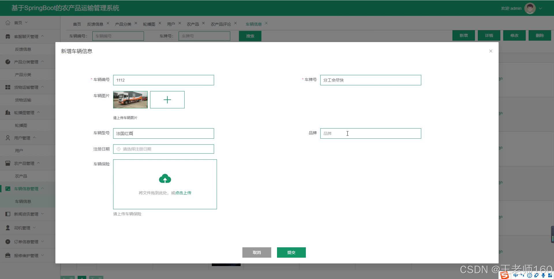Screen dimensions: 554x279
Task: Open the admin account dropdown arrow
Action: click(x=540, y=8)
